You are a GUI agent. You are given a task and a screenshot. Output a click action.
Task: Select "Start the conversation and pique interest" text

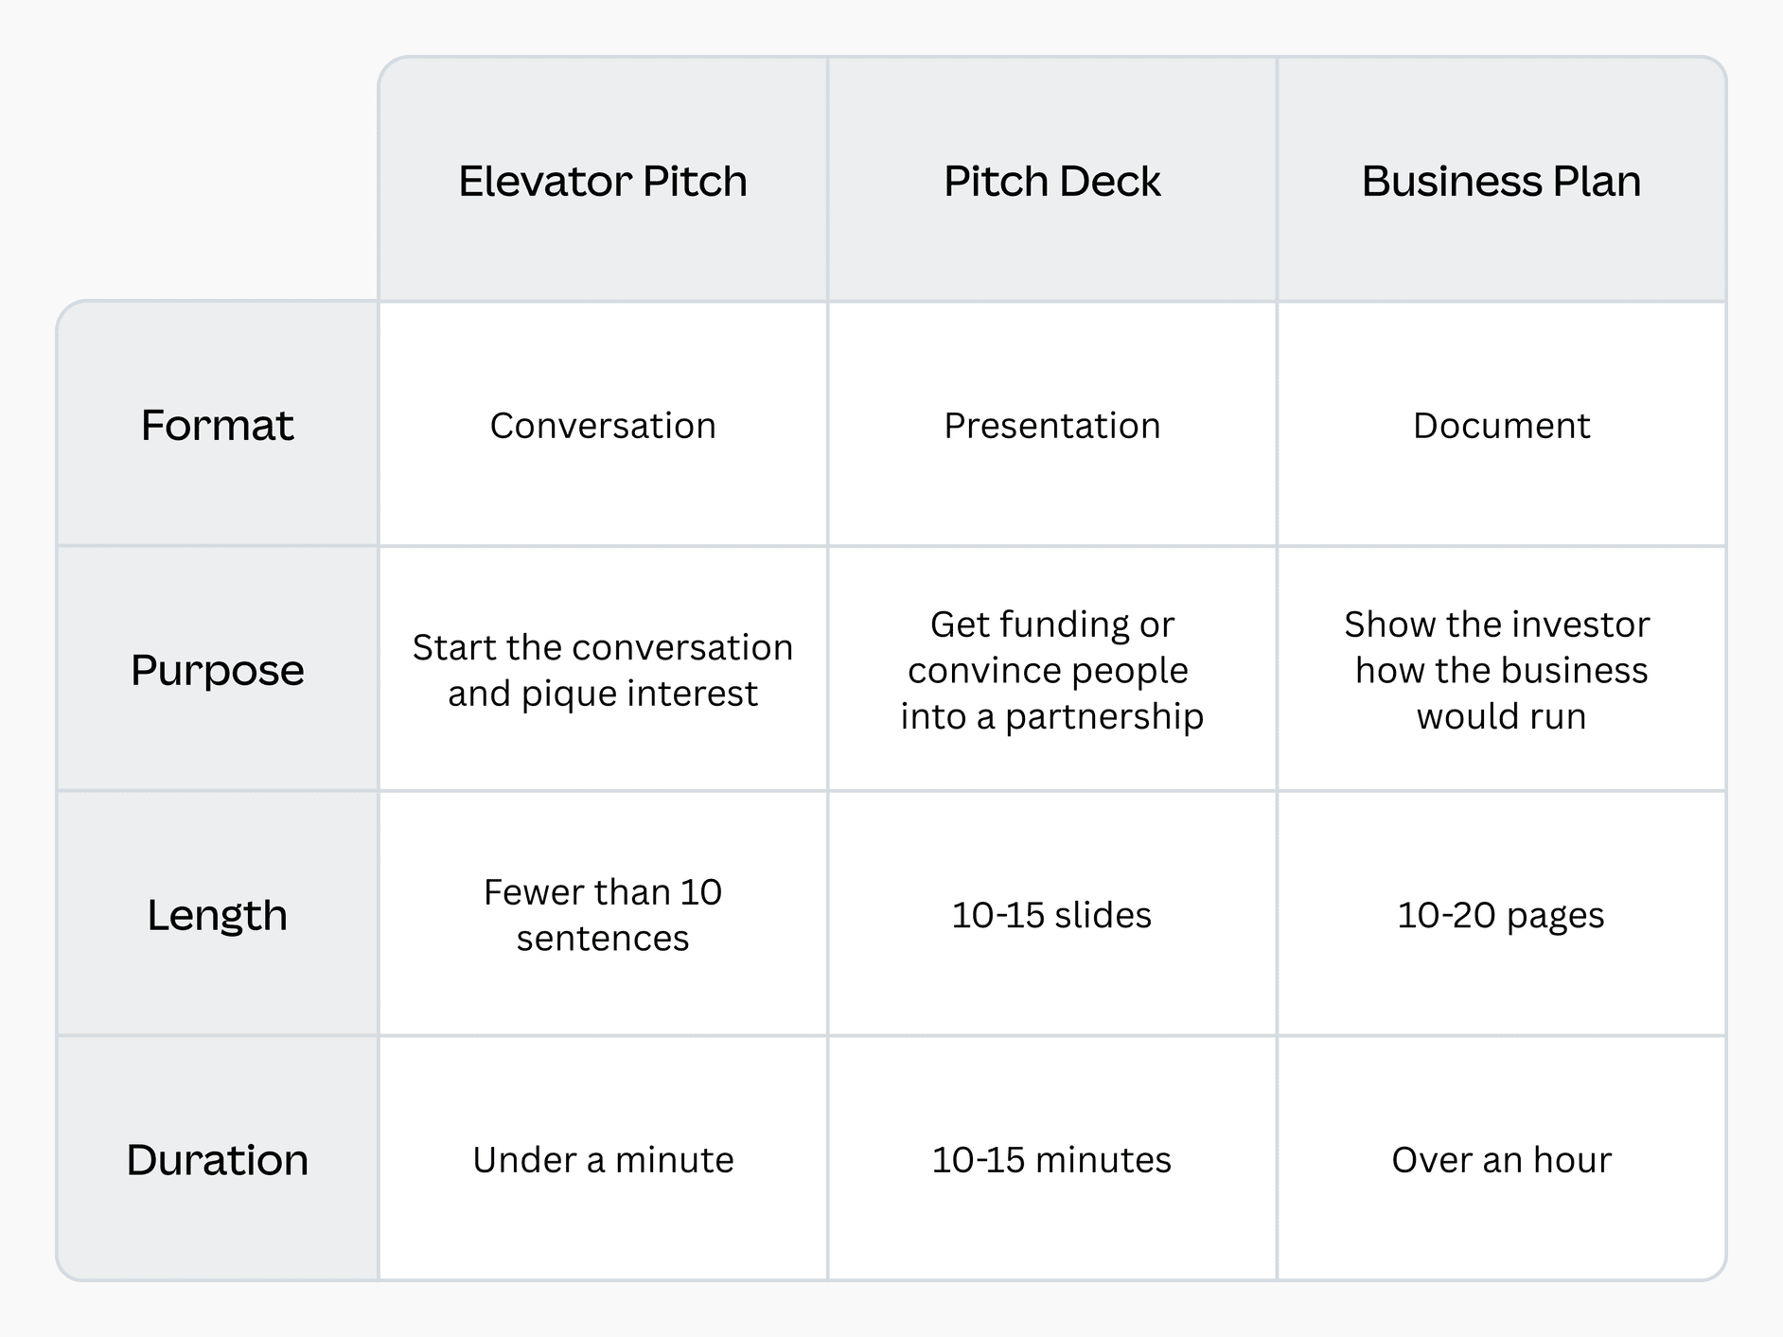[x=603, y=670]
